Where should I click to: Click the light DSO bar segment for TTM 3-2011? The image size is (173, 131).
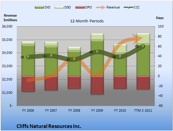tap(143, 38)
